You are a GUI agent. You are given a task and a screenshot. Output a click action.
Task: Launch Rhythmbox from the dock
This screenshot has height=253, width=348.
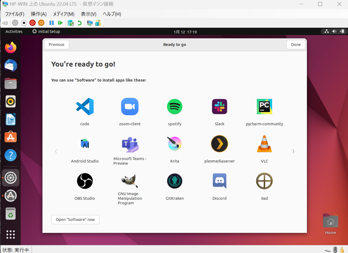point(11,102)
